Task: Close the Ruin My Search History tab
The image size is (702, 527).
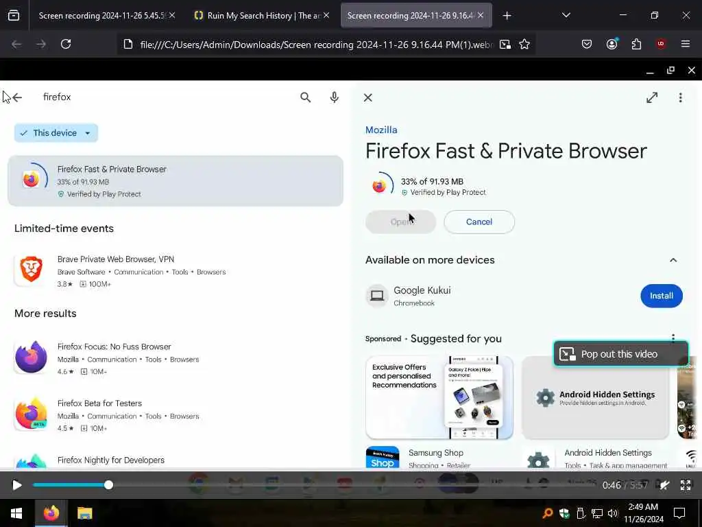Action: coord(326,16)
